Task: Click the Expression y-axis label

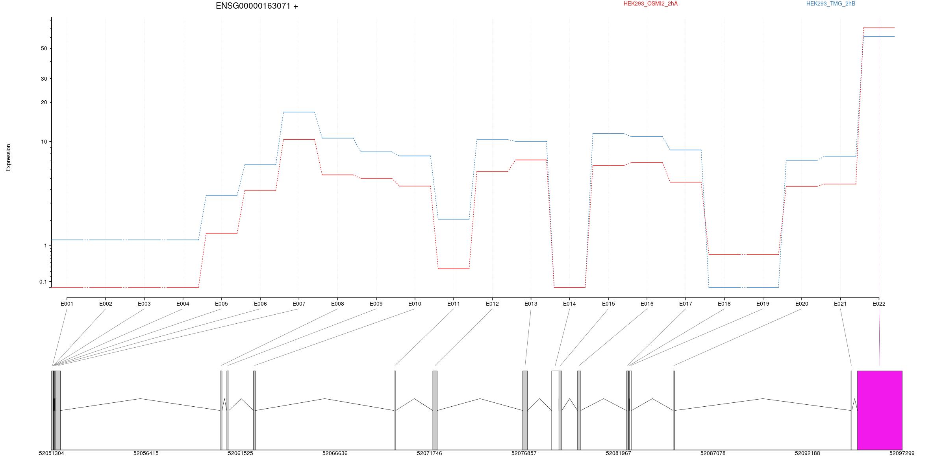Action: (8, 157)
